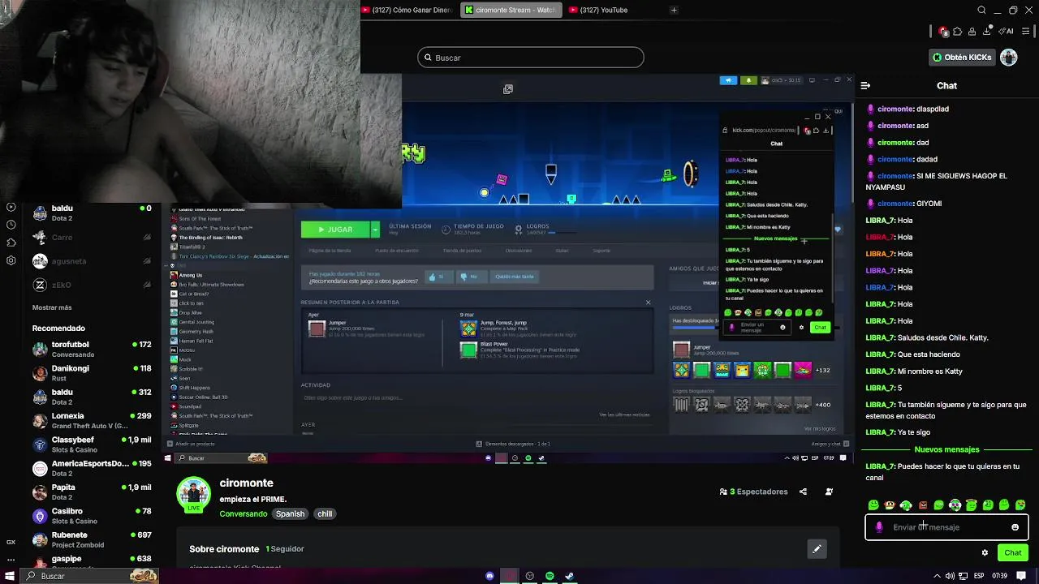Open the browser downloads icon
The height and width of the screenshot is (584, 1039).
tap(986, 32)
